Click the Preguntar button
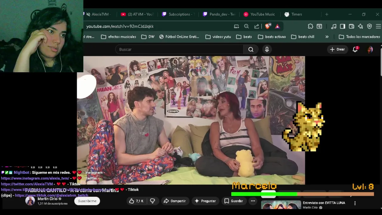The image size is (382, 215). [205, 201]
